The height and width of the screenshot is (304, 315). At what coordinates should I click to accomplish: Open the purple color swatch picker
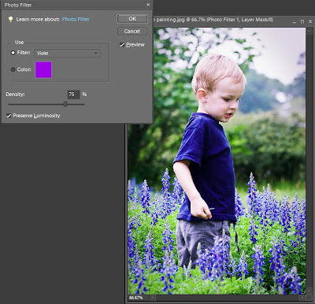coord(43,70)
